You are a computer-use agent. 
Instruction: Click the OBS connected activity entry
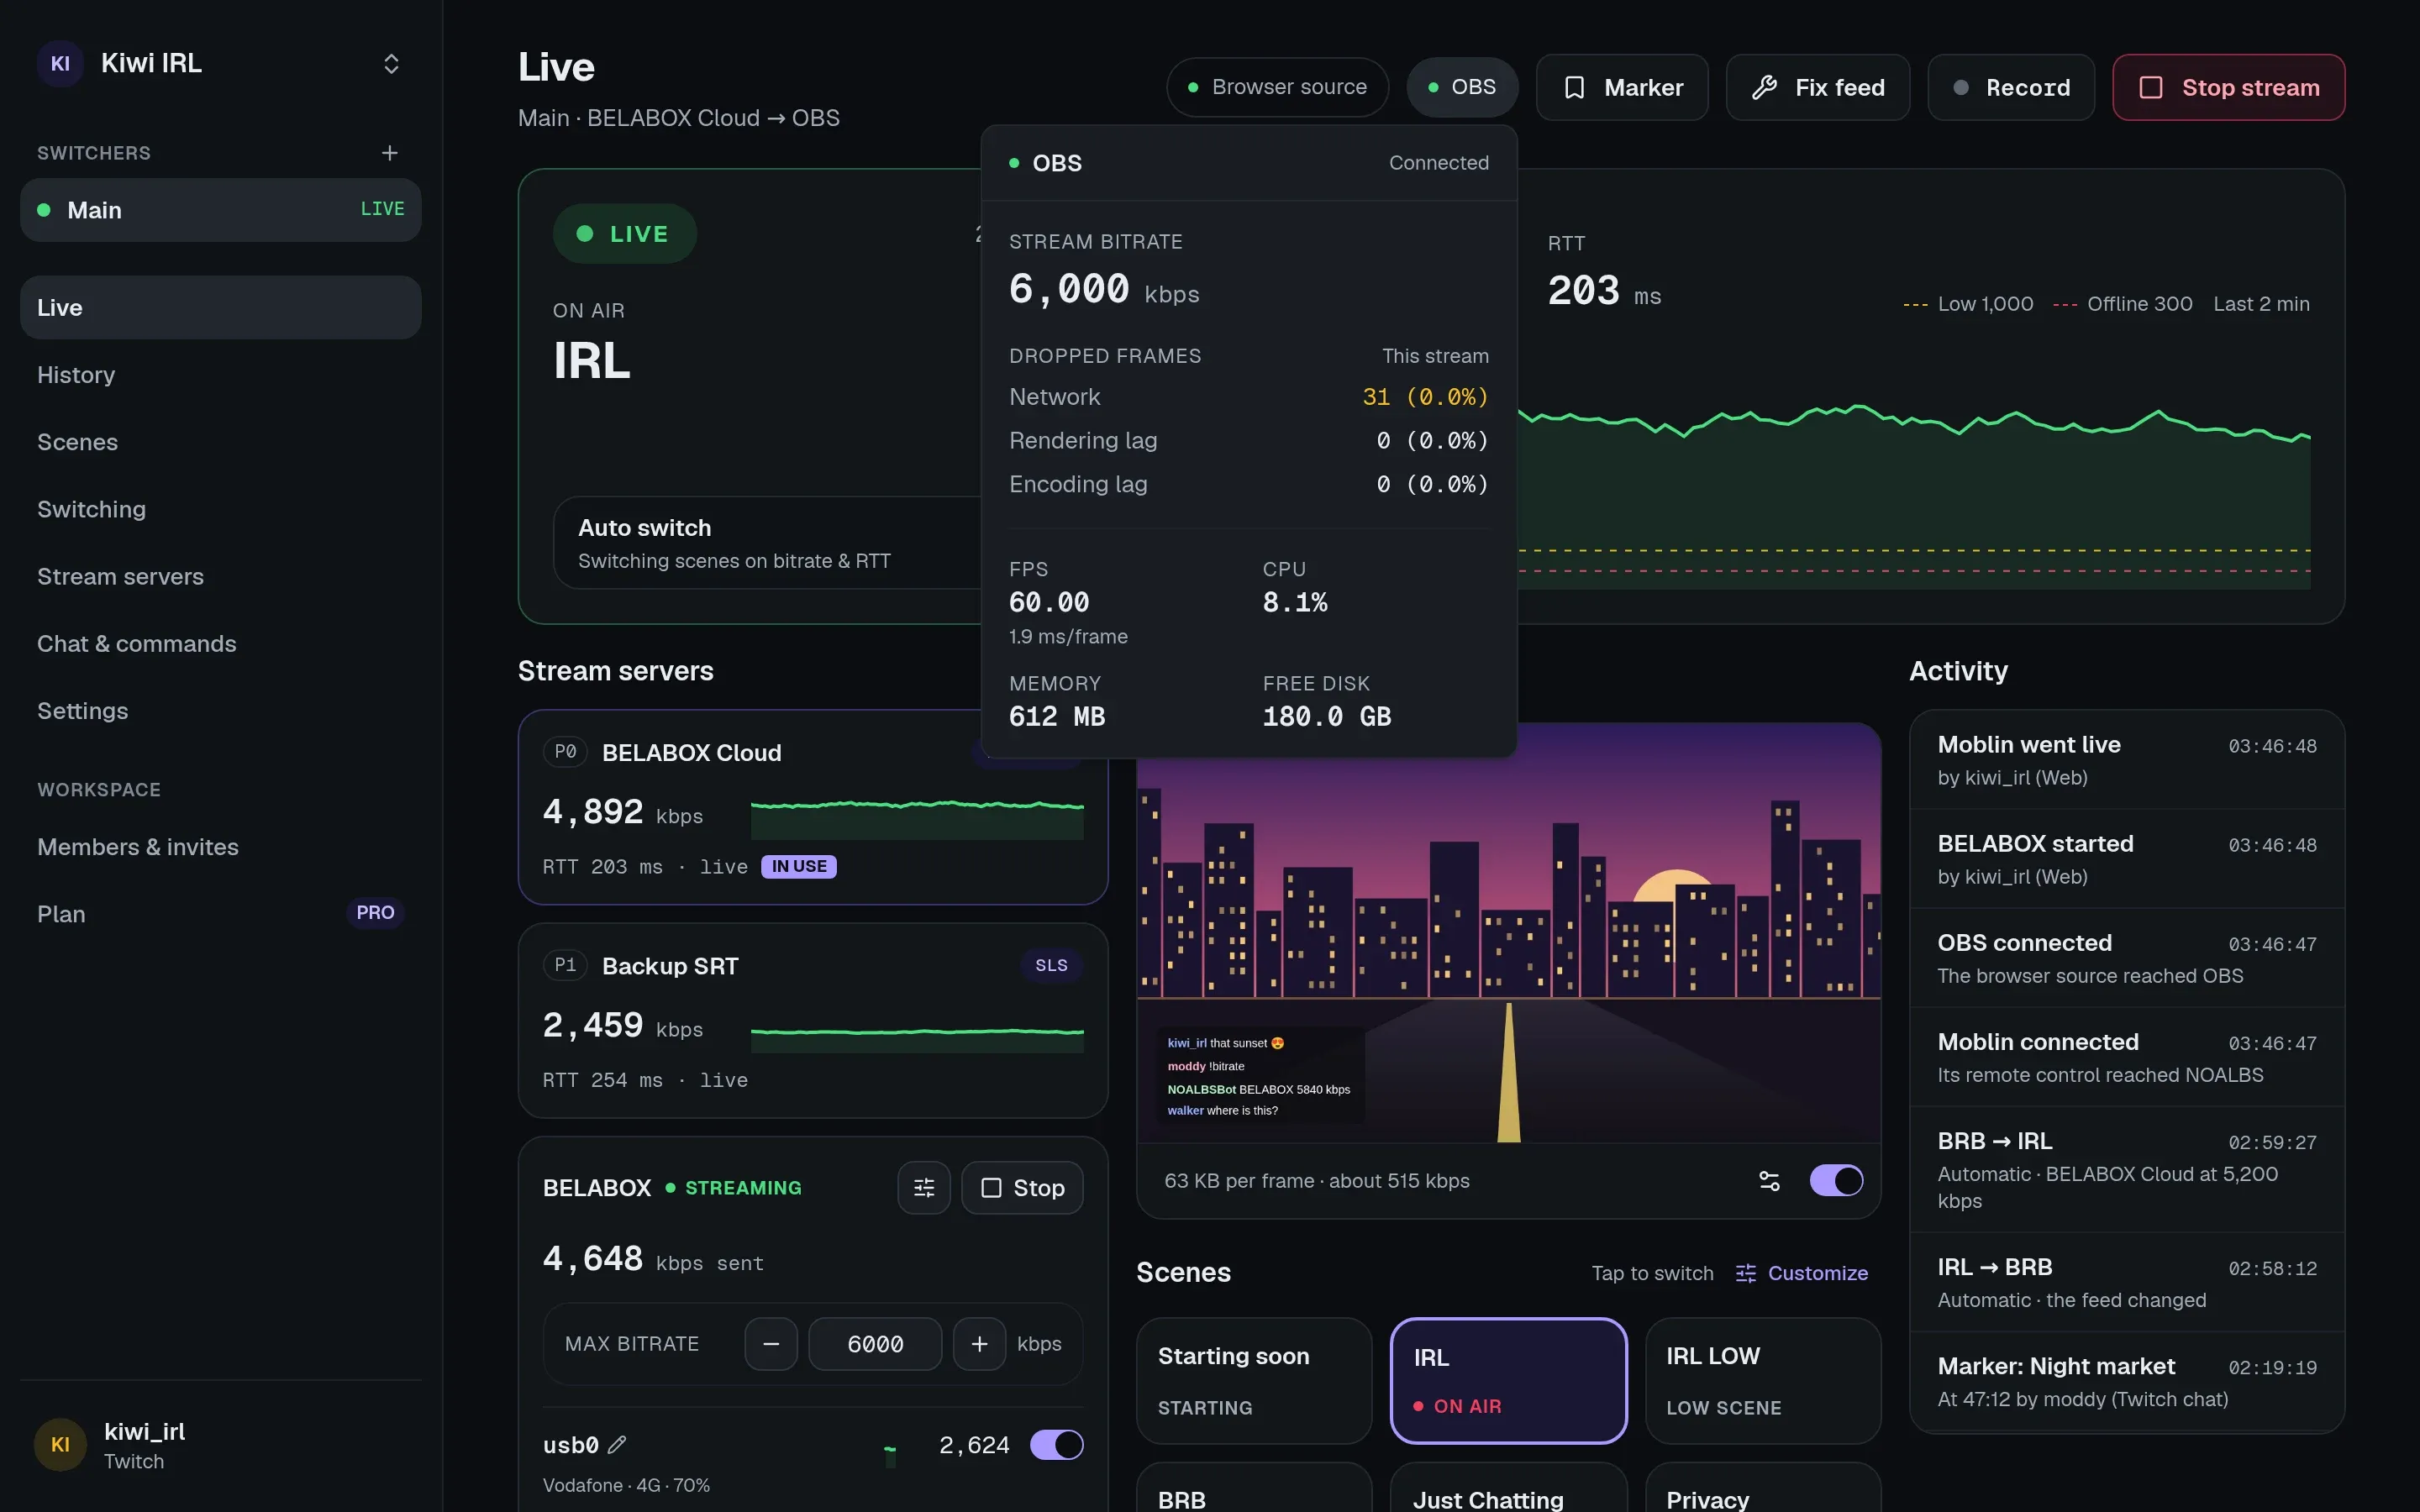tap(2126, 958)
